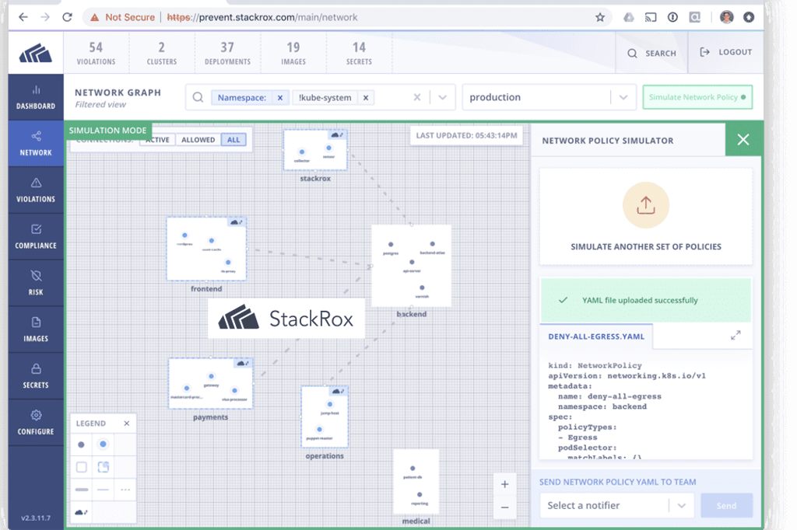Clear all filters in search bar
Screen dimensions: 797x530
[x=417, y=97]
